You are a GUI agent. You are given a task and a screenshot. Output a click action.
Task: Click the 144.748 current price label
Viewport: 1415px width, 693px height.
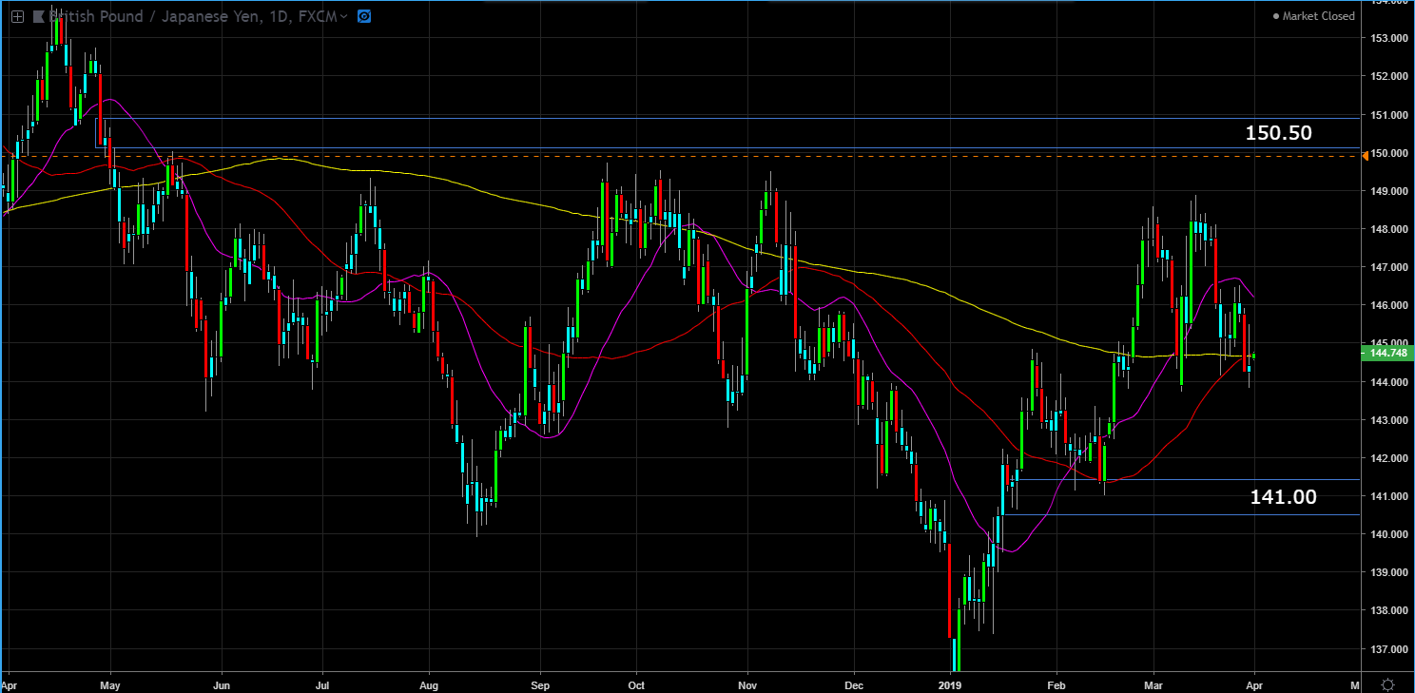[x=1388, y=354]
